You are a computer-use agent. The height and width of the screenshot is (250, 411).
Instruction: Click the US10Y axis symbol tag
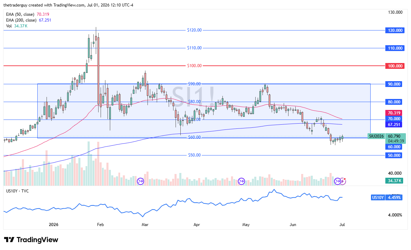[378, 198]
